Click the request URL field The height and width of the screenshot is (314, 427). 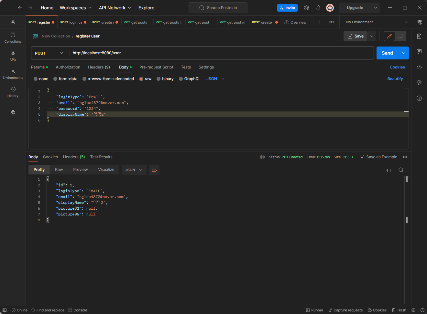coord(222,53)
